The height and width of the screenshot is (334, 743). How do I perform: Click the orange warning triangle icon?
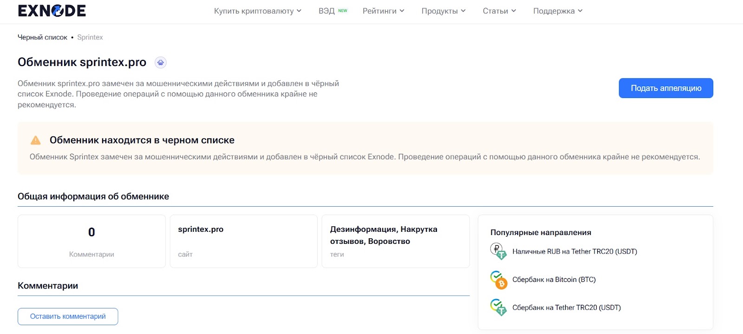[35, 140]
